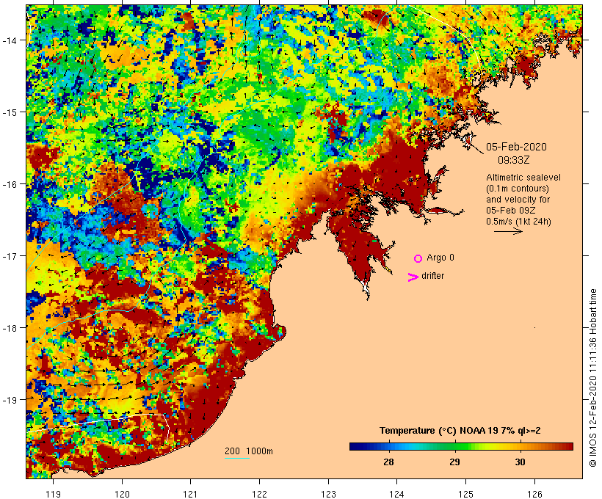Click the drifter legend label
This screenshot has width=602, height=499.
point(432,276)
